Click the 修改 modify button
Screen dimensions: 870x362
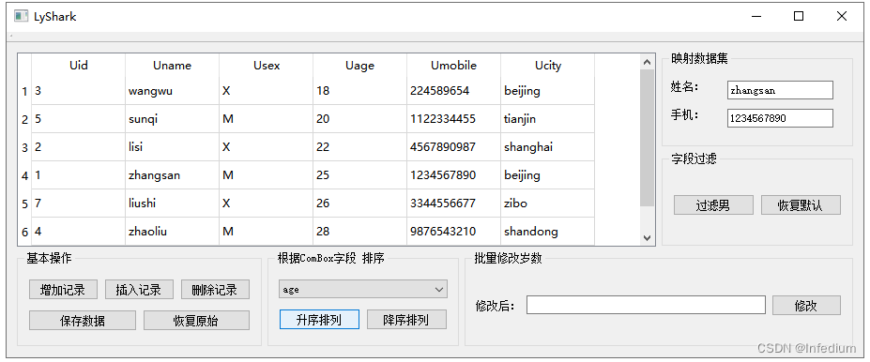click(806, 305)
